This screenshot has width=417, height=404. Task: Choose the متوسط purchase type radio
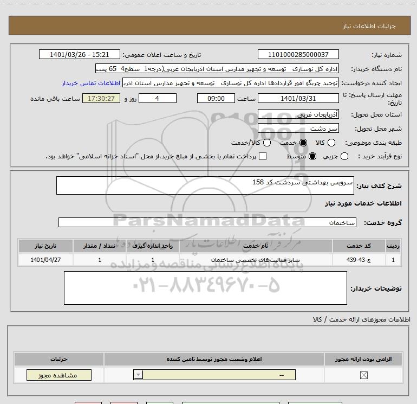point(312,156)
